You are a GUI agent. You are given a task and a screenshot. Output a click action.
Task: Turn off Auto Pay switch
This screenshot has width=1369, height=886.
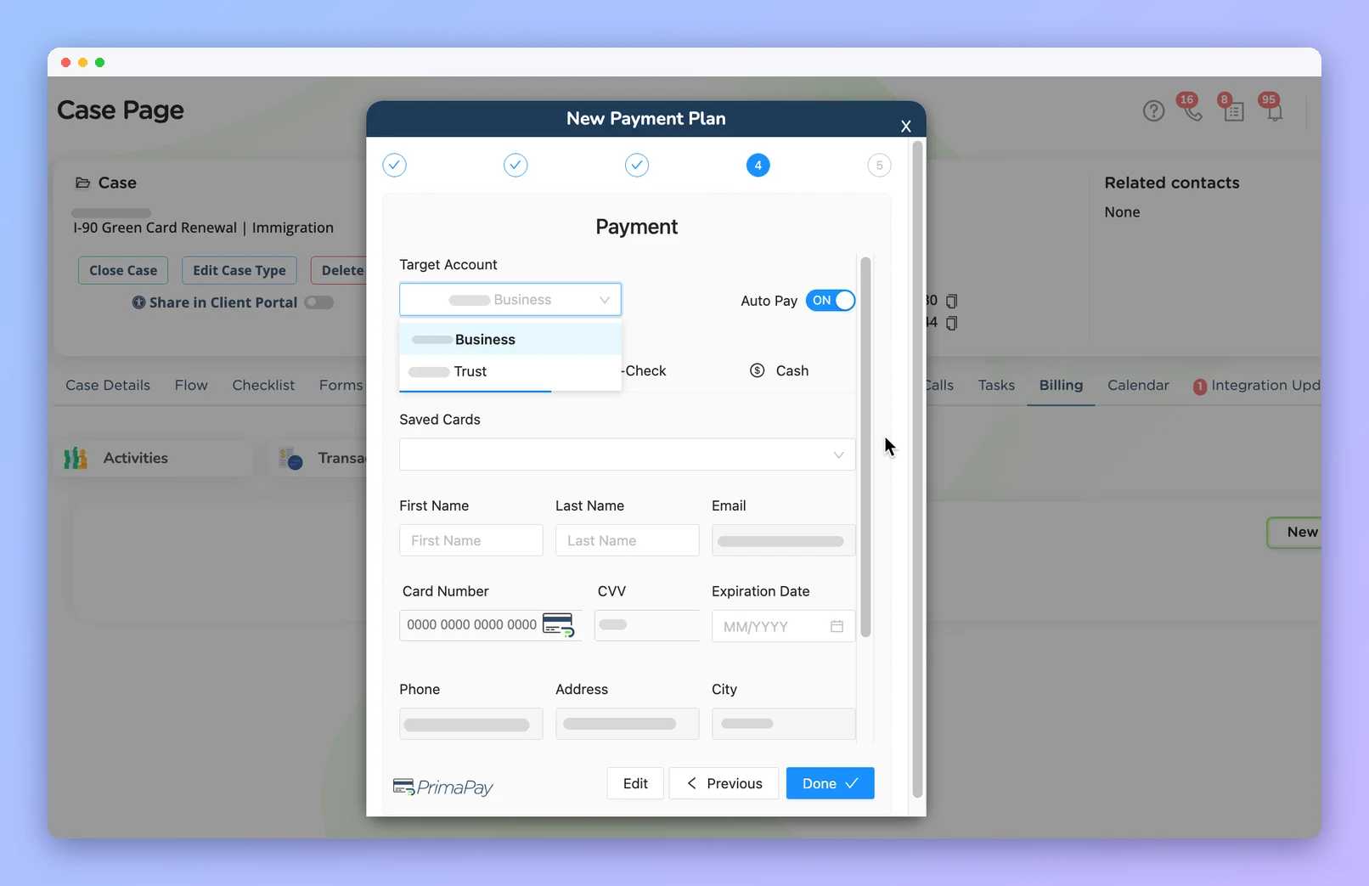[x=831, y=301]
